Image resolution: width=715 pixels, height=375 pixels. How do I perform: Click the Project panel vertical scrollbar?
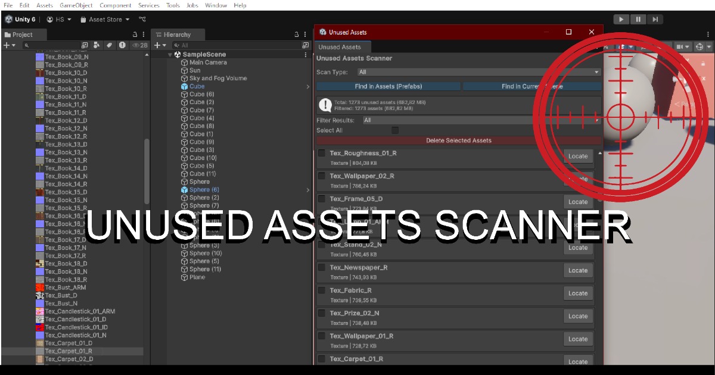click(147, 172)
